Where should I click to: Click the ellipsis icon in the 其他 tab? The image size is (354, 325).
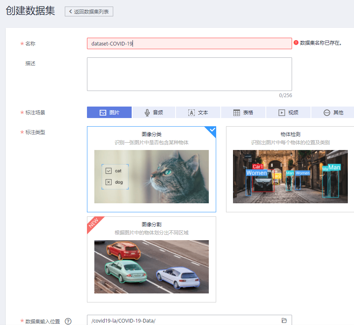[x=327, y=113]
